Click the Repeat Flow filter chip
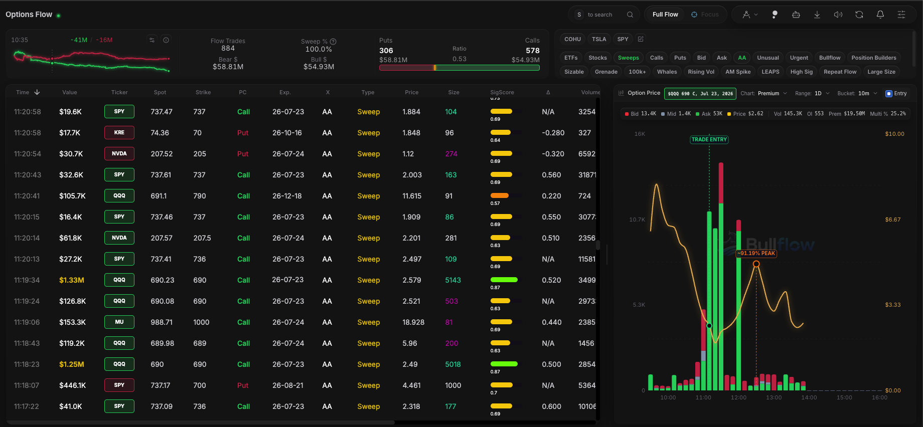Image resolution: width=923 pixels, height=427 pixels. (x=840, y=72)
